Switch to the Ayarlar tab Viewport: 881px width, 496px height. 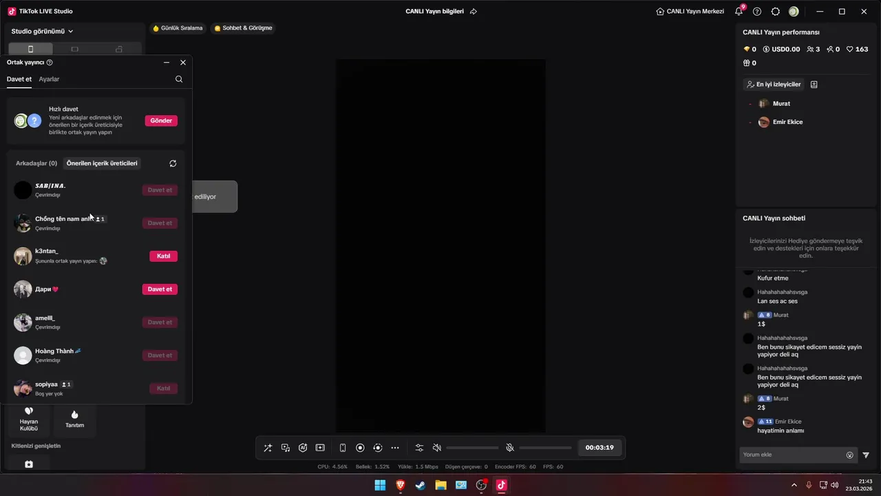pyautogui.click(x=49, y=79)
